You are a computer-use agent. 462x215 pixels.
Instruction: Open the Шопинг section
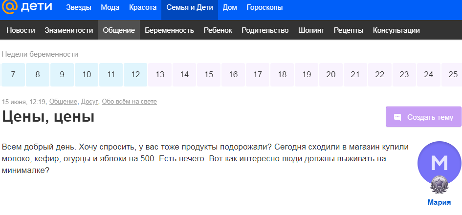311,30
